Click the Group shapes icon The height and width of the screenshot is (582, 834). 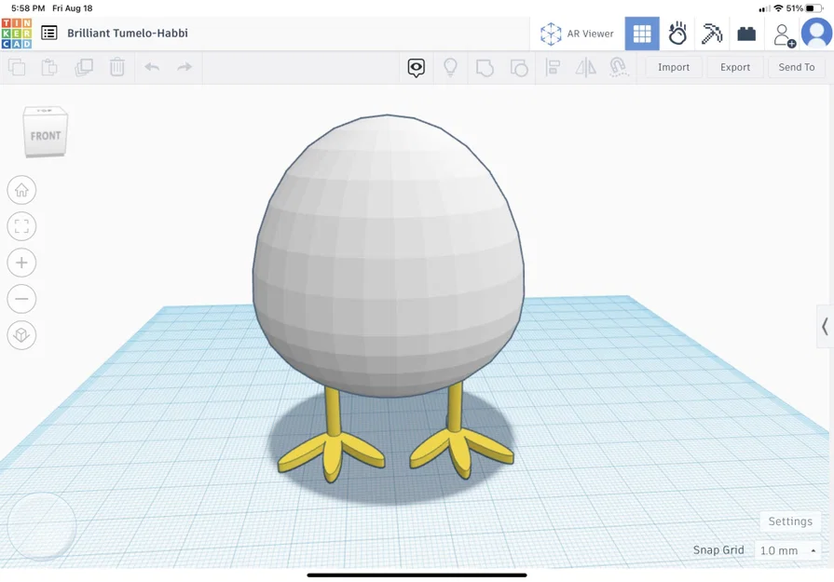(485, 67)
